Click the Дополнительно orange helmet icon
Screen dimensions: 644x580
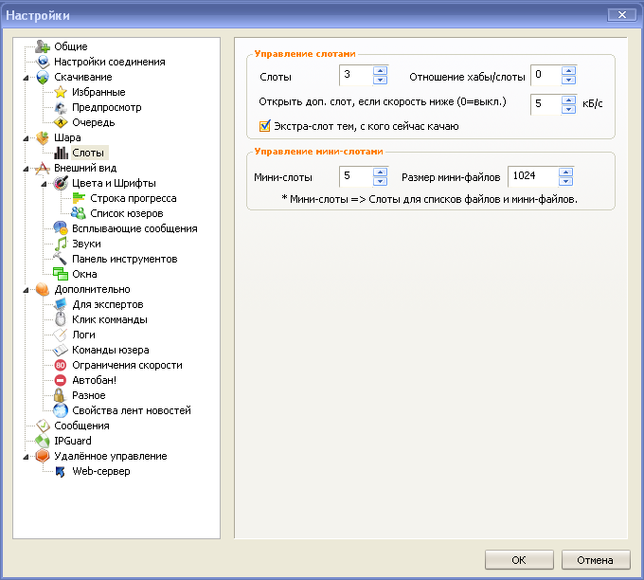tap(43, 289)
